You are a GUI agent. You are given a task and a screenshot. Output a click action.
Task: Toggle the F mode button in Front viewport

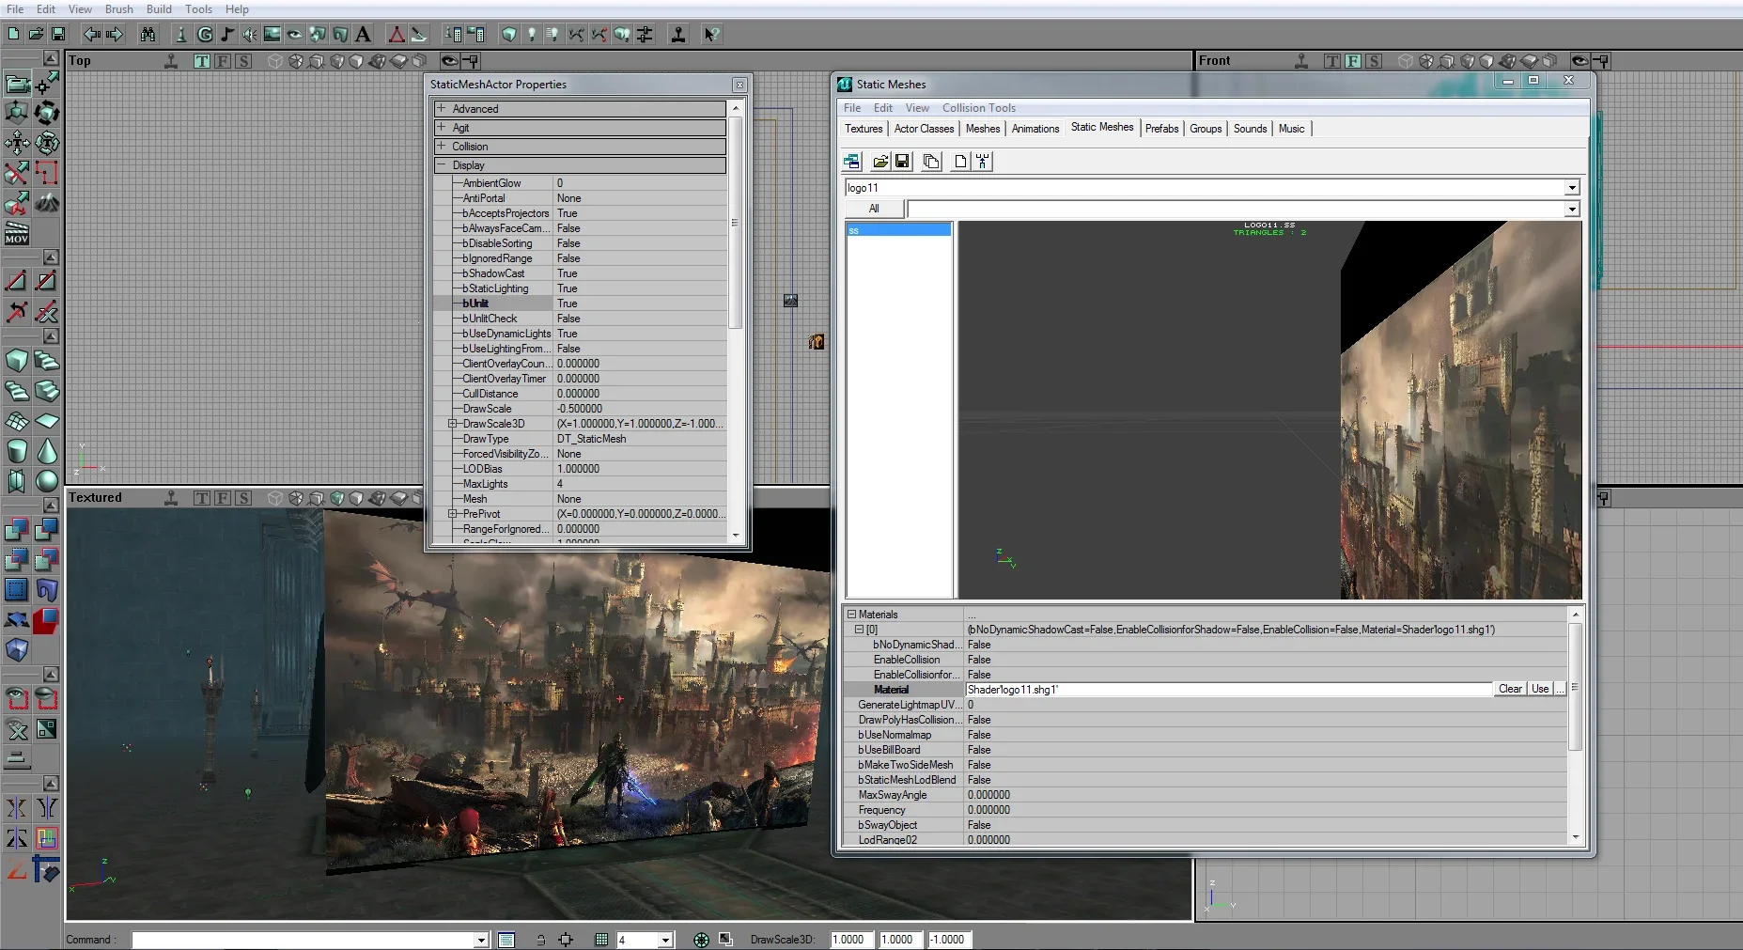pyautogui.click(x=1352, y=61)
